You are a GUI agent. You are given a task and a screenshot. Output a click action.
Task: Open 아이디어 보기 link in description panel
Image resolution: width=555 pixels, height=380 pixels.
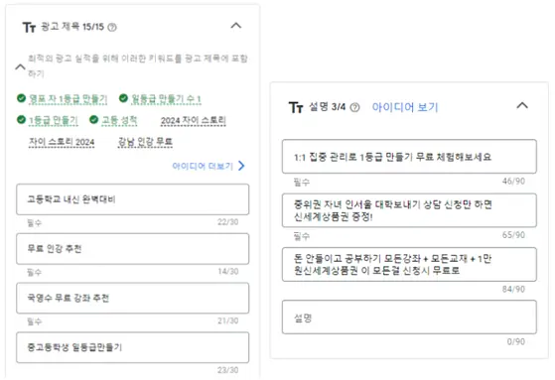405,107
